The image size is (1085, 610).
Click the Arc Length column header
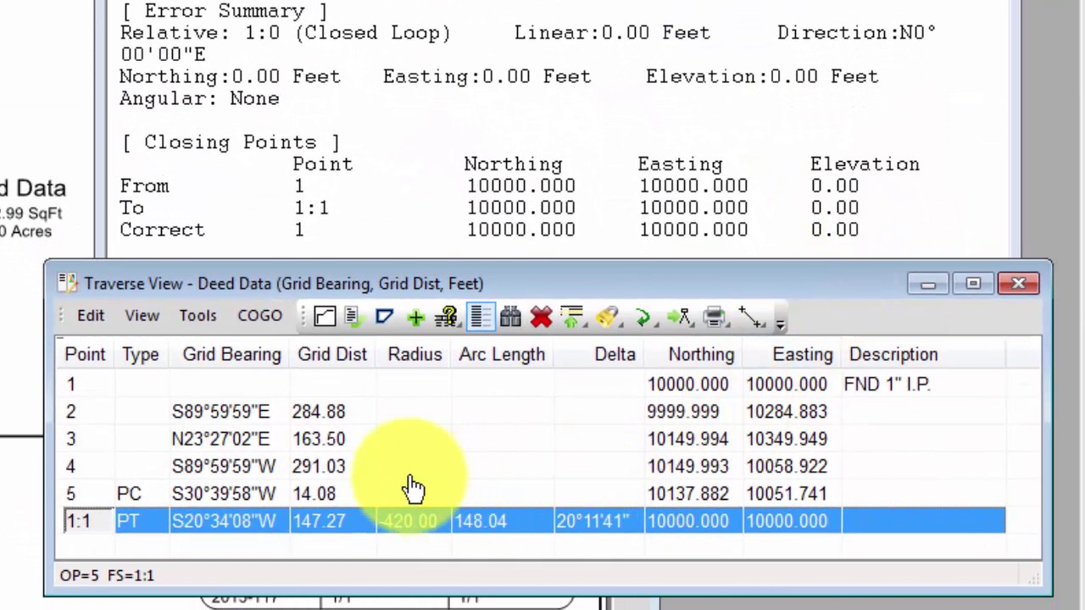(x=502, y=354)
